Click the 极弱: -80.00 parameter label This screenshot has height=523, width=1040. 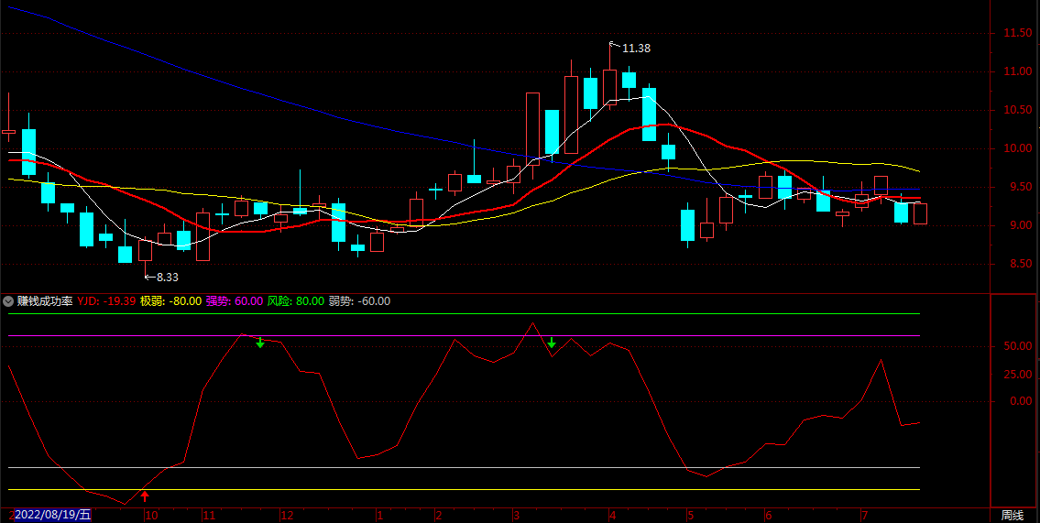coord(171,301)
